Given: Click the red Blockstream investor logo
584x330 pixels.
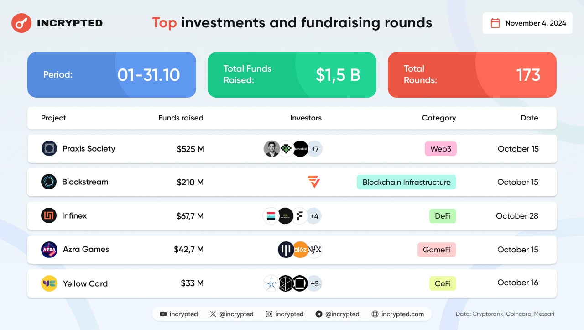Looking at the screenshot, I should [314, 182].
